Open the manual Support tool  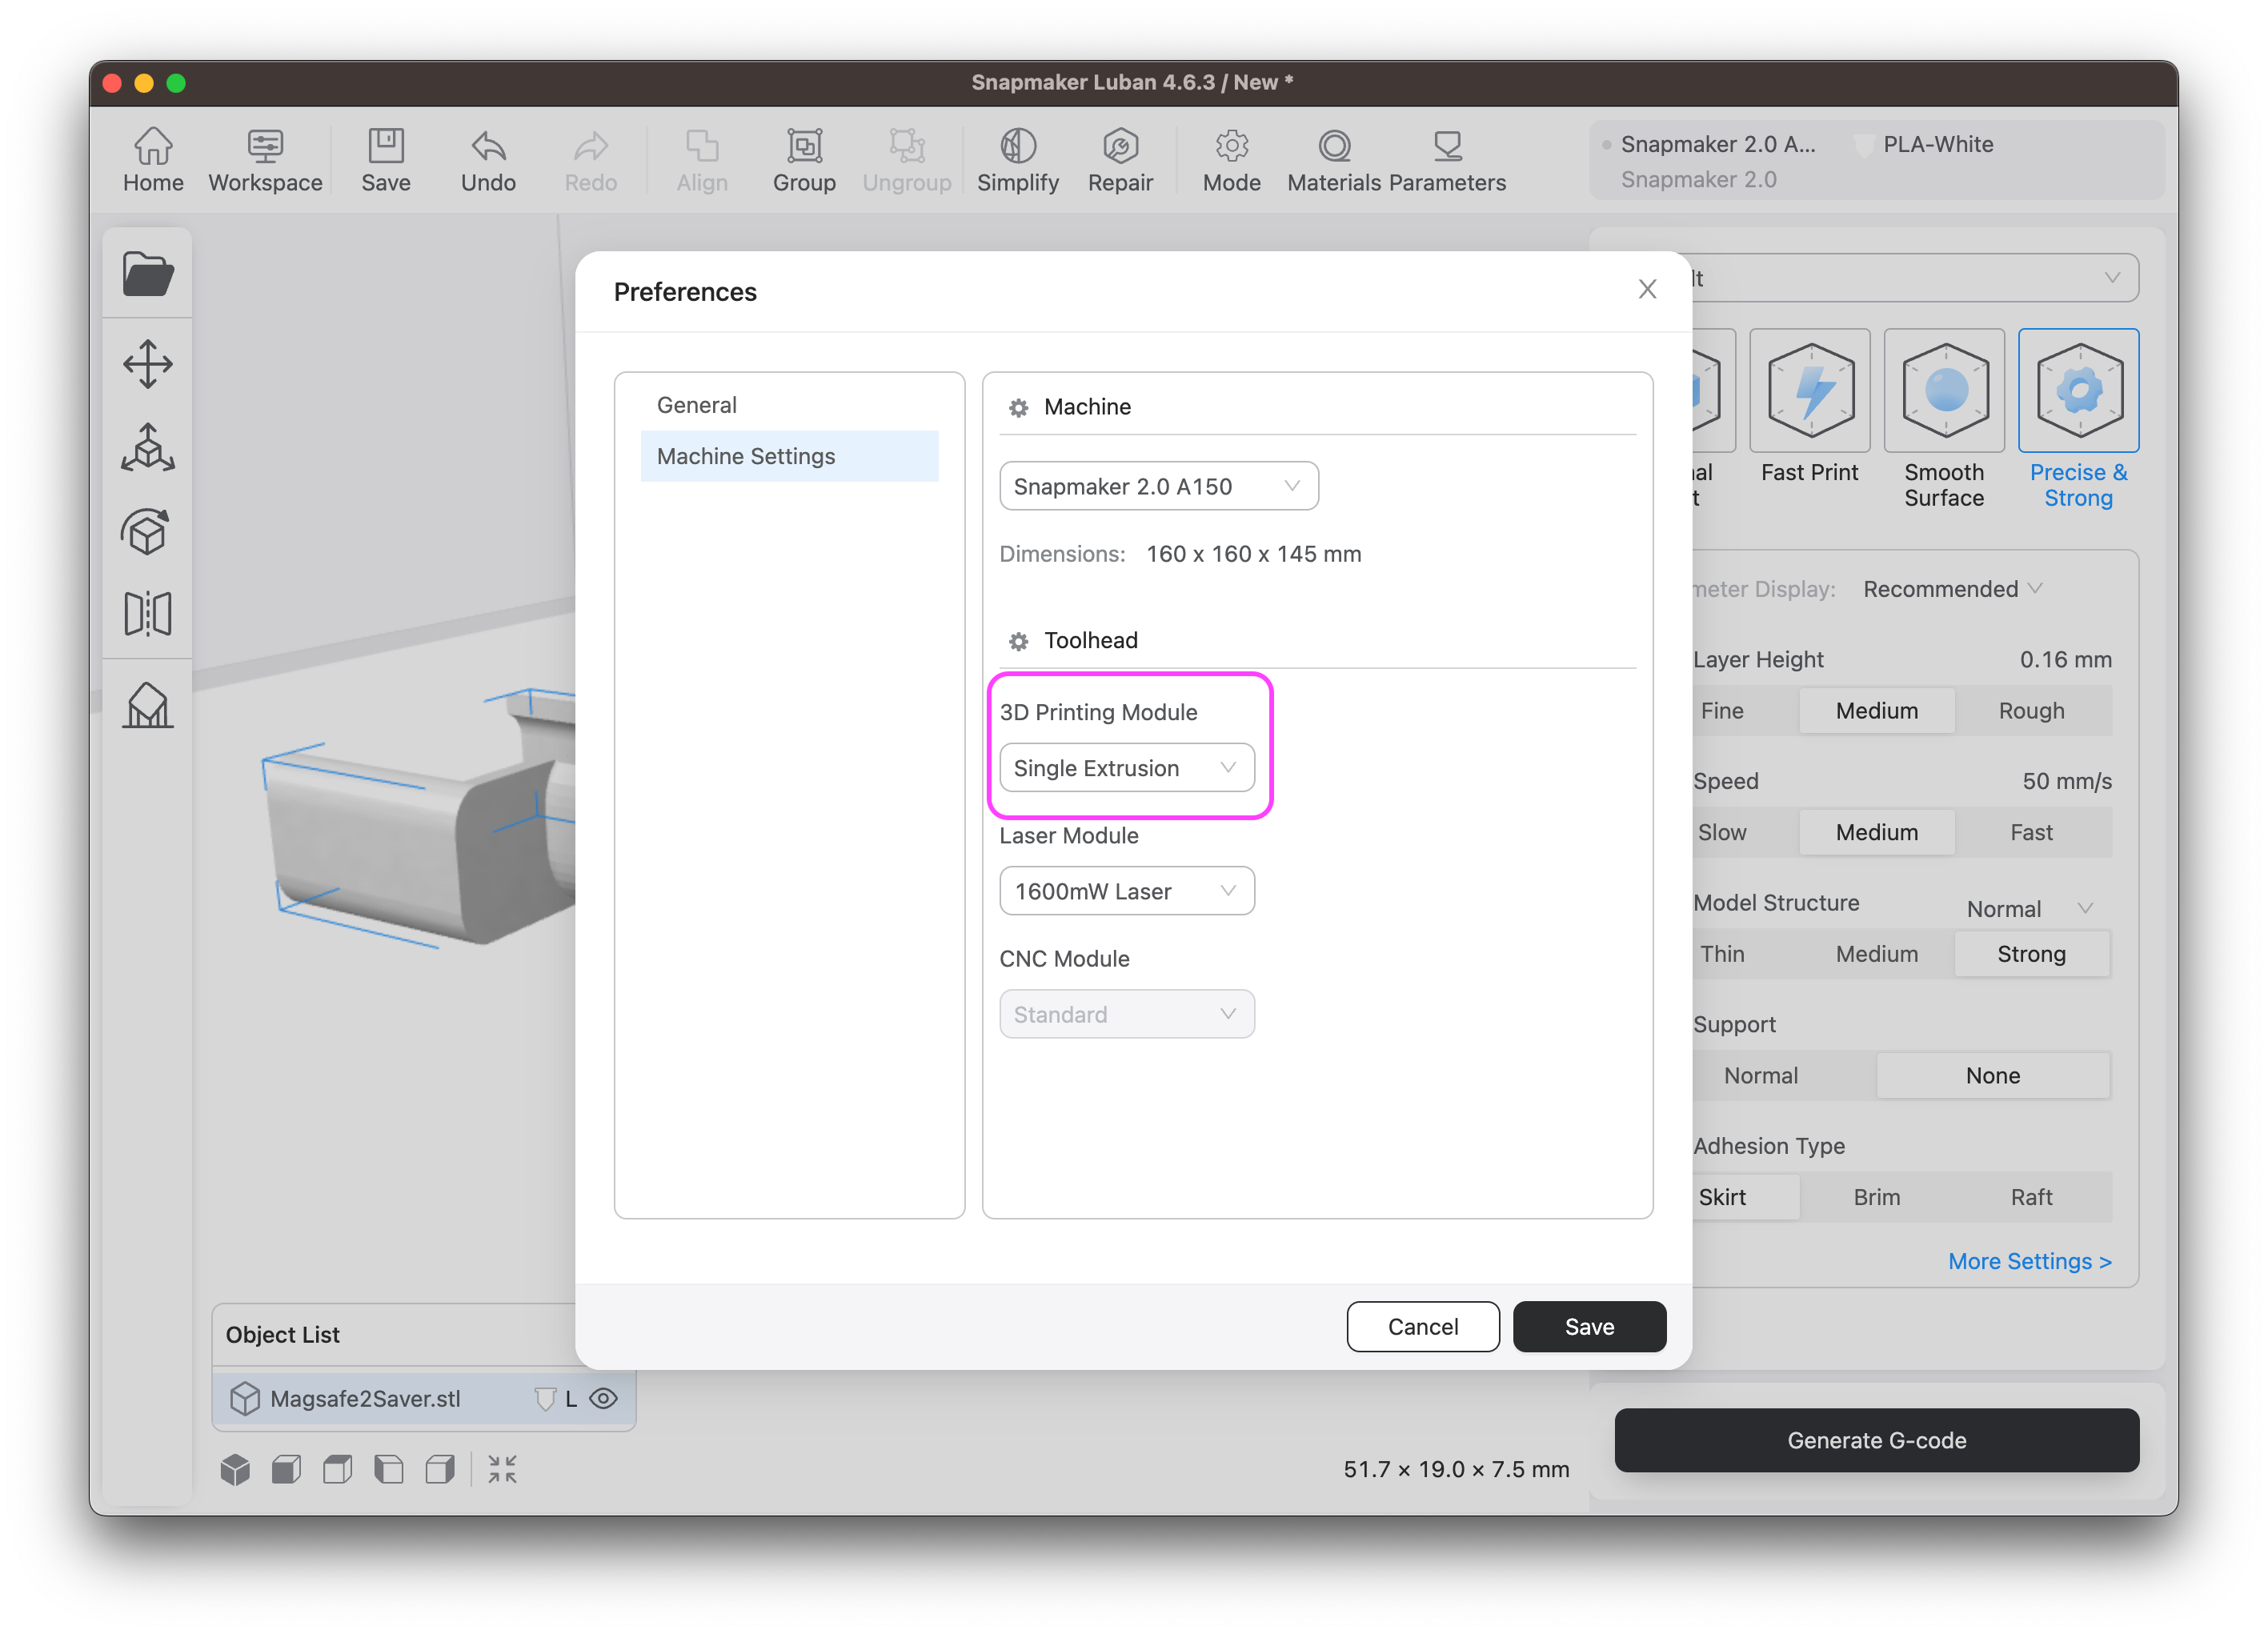[x=148, y=705]
